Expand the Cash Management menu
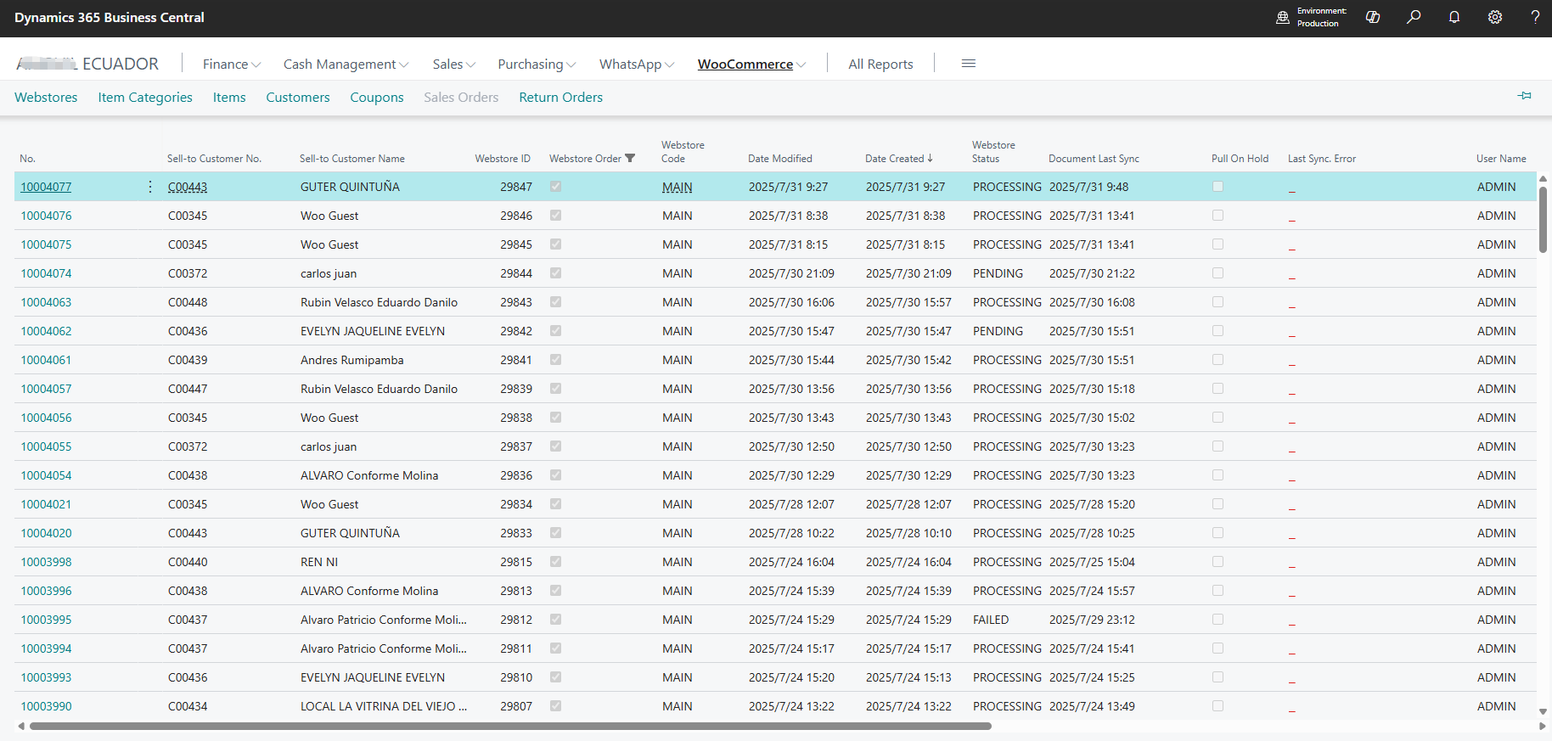 click(x=346, y=65)
